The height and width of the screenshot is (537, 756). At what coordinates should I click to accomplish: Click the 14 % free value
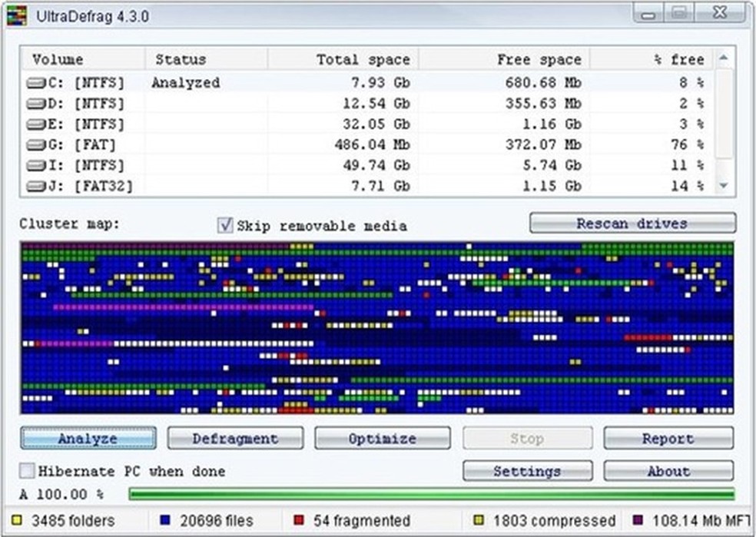tap(687, 186)
